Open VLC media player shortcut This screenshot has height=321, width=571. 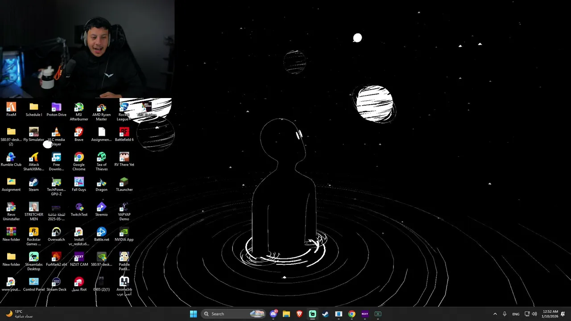(56, 137)
